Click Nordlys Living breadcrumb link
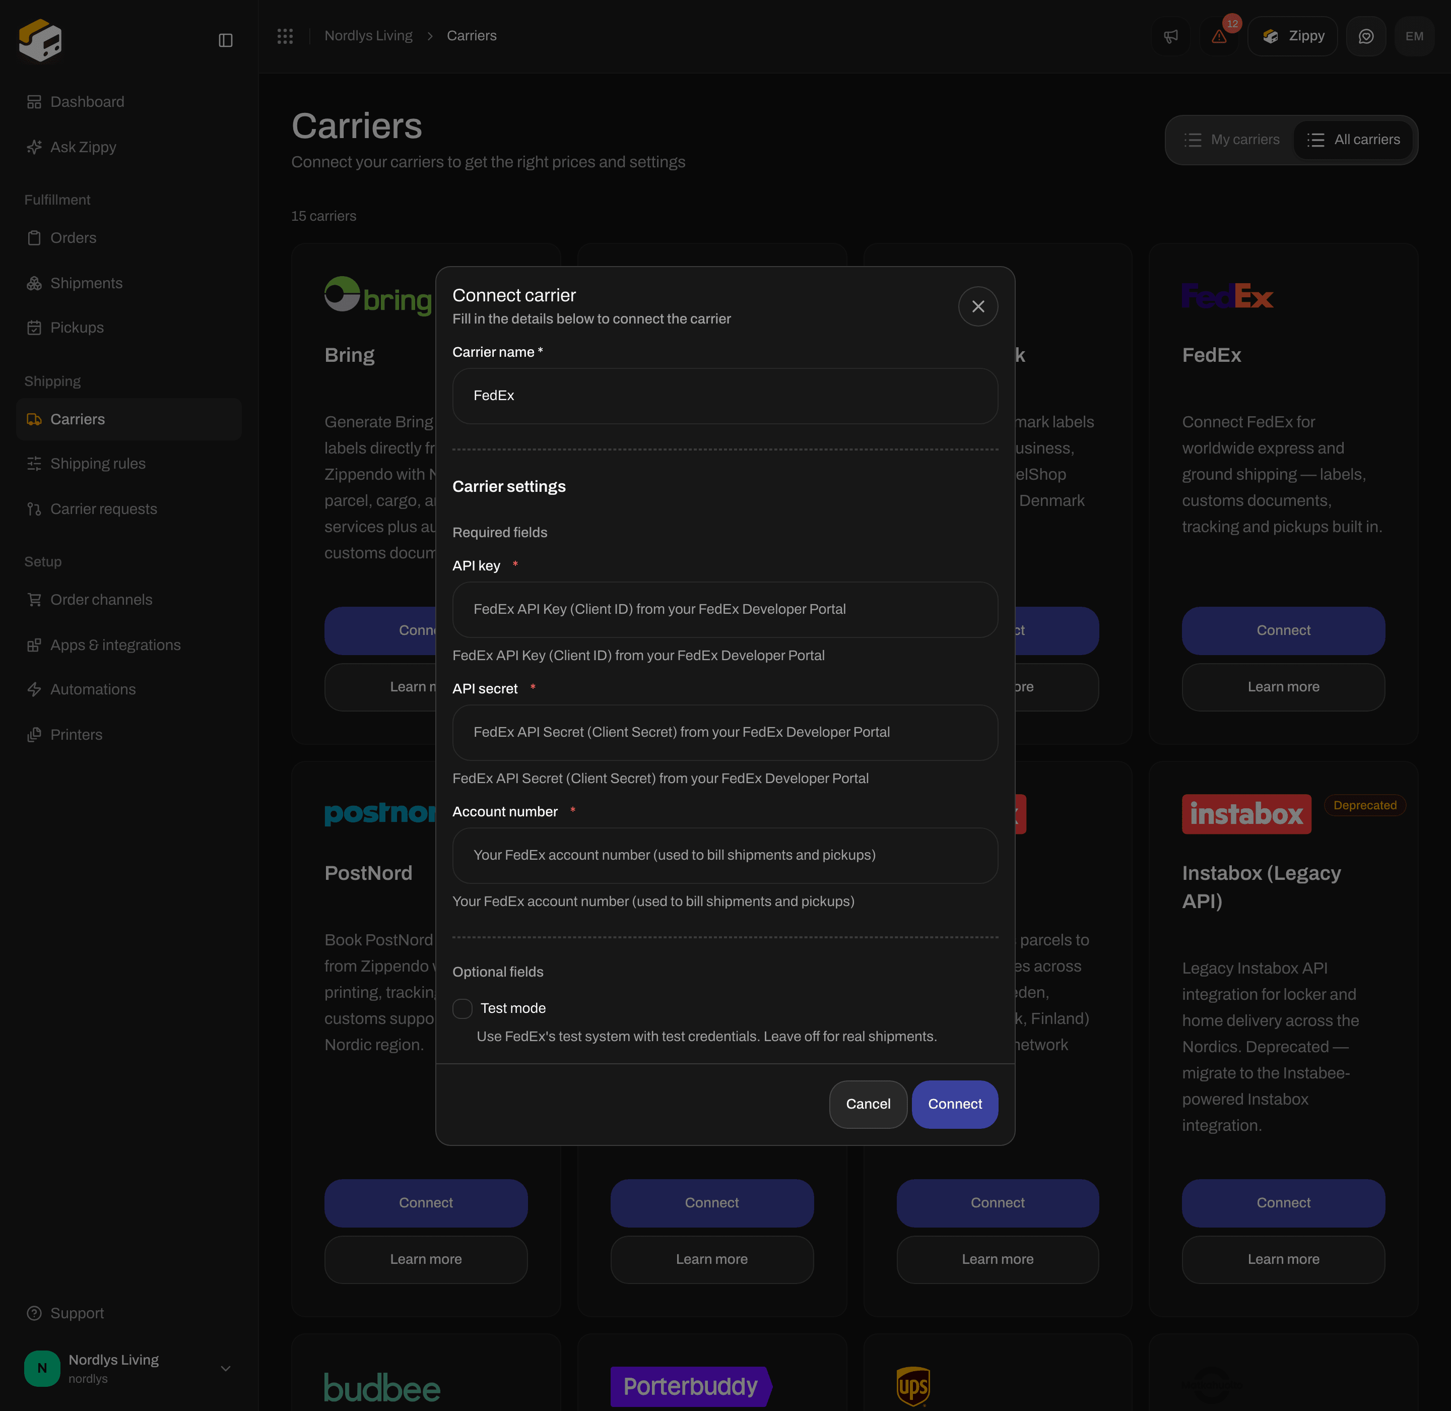The image size is (1451, 1411). pos(368,36)
